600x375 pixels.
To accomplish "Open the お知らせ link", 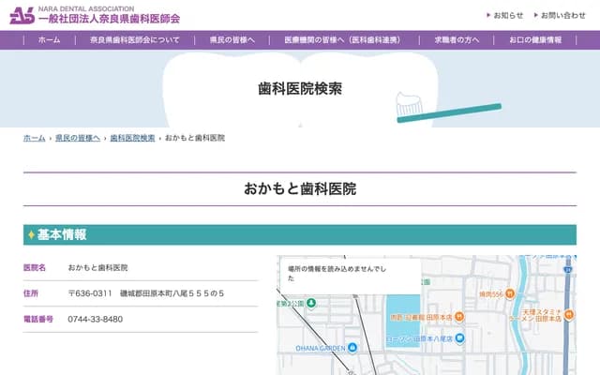I will click(x=504, y=15).
